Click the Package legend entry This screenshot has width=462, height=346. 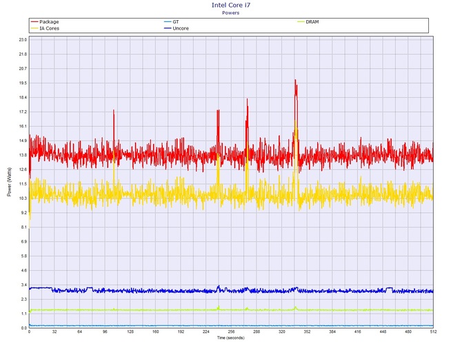coord(45,22)
